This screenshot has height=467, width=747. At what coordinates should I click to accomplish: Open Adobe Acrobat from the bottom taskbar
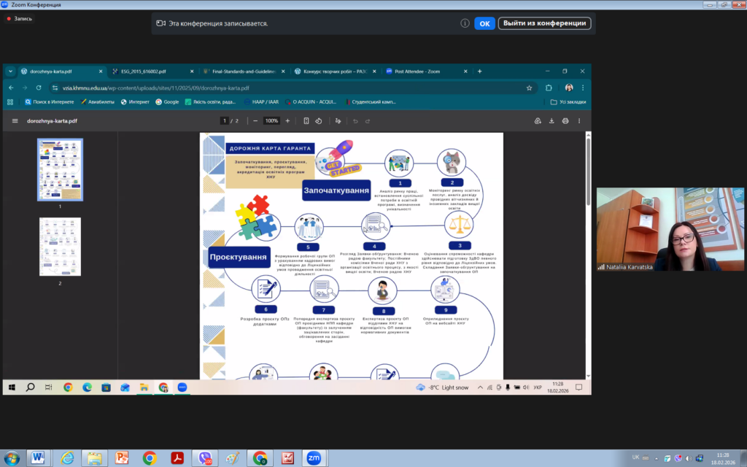[x=177, y=458]
